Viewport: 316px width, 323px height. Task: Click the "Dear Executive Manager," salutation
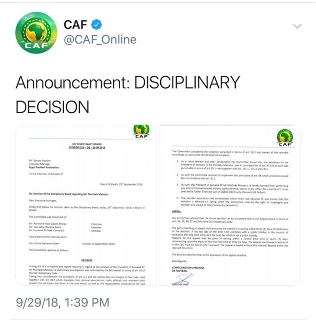[44, 200]
